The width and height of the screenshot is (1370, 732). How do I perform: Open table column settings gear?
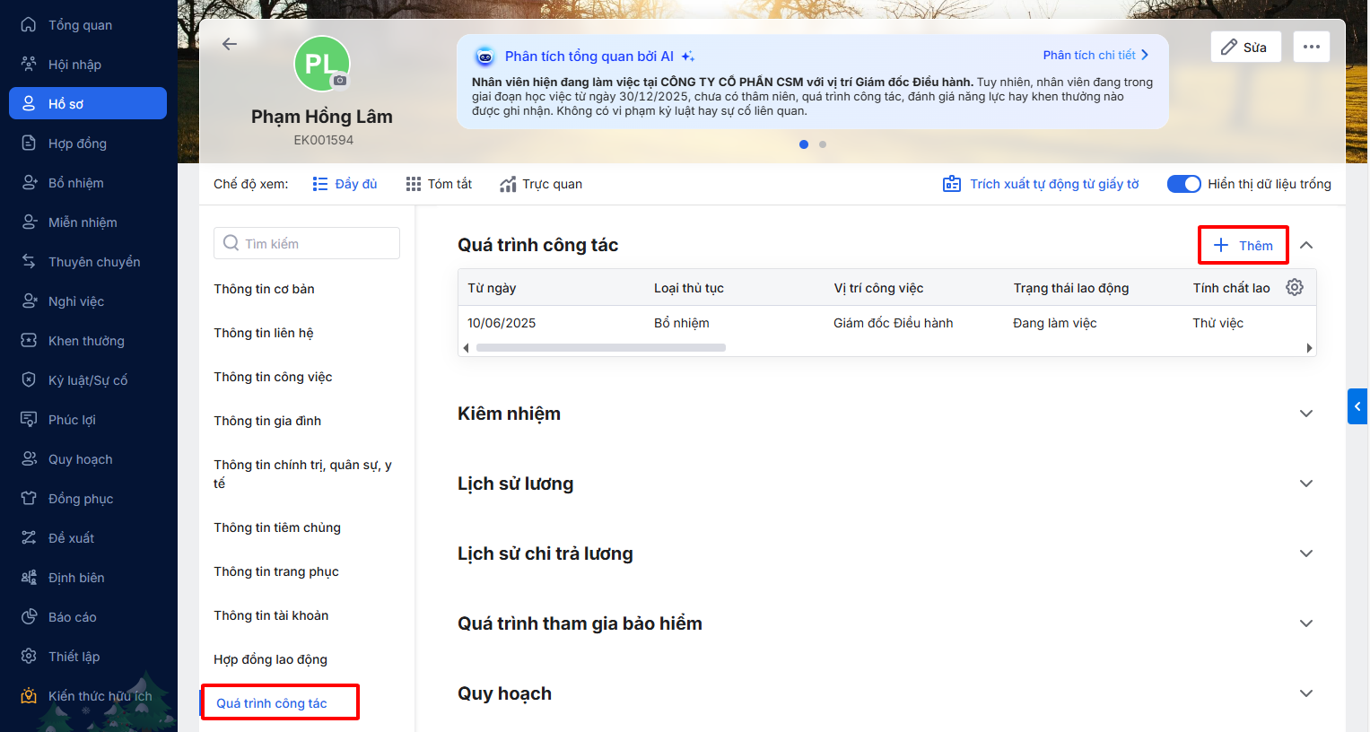pos(1295,288)
